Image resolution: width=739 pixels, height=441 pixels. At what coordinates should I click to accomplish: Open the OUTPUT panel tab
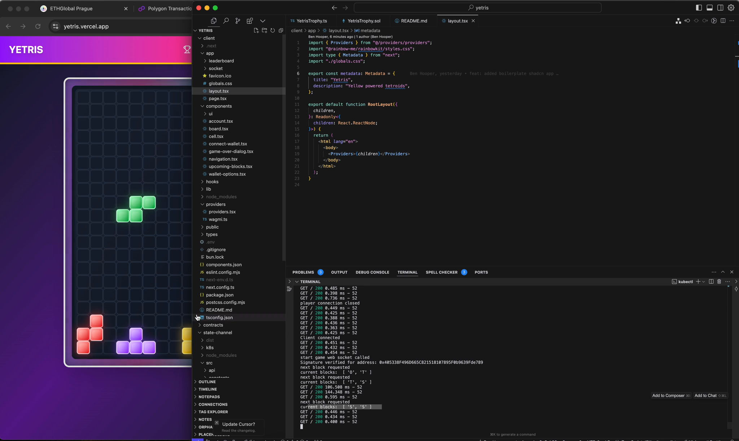tap(339, 272)
